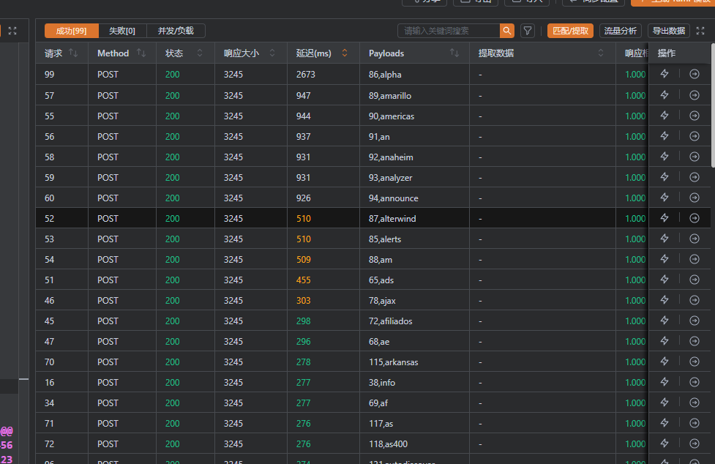Open the 状态 column filter chevron
Viewport: 715px width, 464px height.
tap(199, 53)
